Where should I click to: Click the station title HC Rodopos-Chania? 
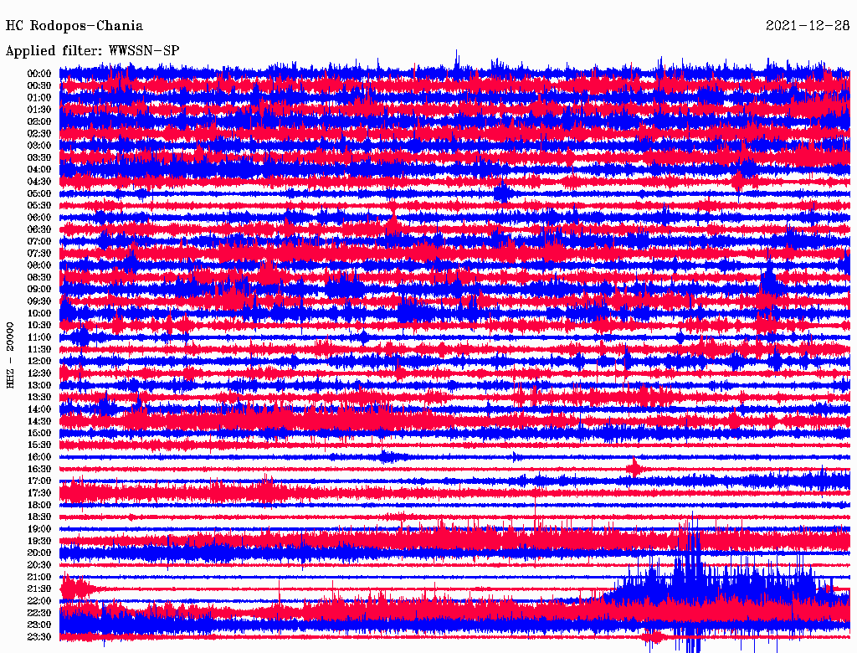point(74,26)
